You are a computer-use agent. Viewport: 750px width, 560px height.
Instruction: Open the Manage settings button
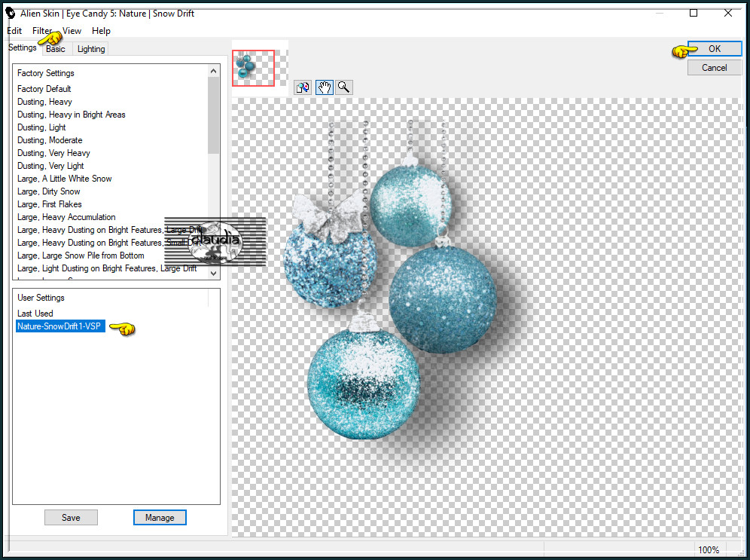tap(160, 517)
